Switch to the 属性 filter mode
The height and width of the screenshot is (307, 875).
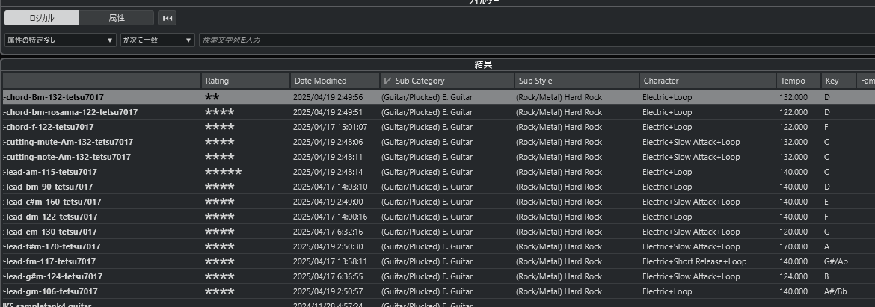coord(117,18)
